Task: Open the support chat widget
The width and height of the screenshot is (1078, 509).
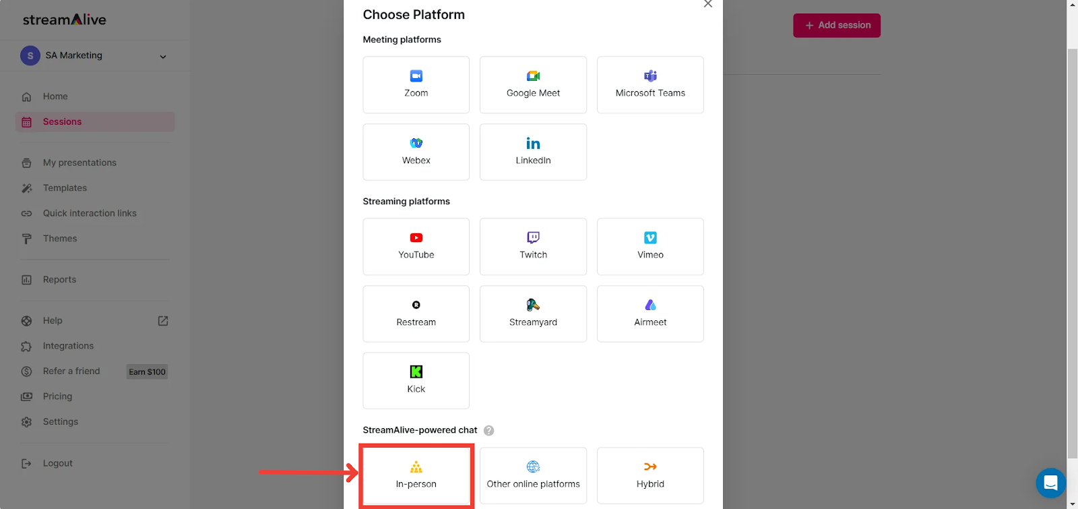Action: pos(1050,483)
